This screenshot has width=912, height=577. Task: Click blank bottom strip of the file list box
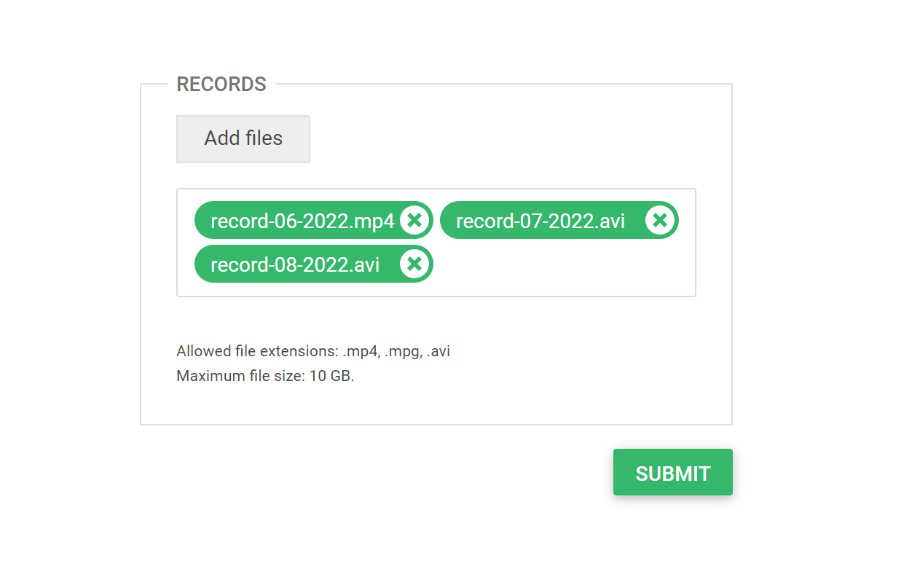coord(436,289)
